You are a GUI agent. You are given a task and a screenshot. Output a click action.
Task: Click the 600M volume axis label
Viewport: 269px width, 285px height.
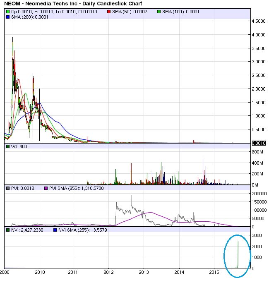[257, 152]
